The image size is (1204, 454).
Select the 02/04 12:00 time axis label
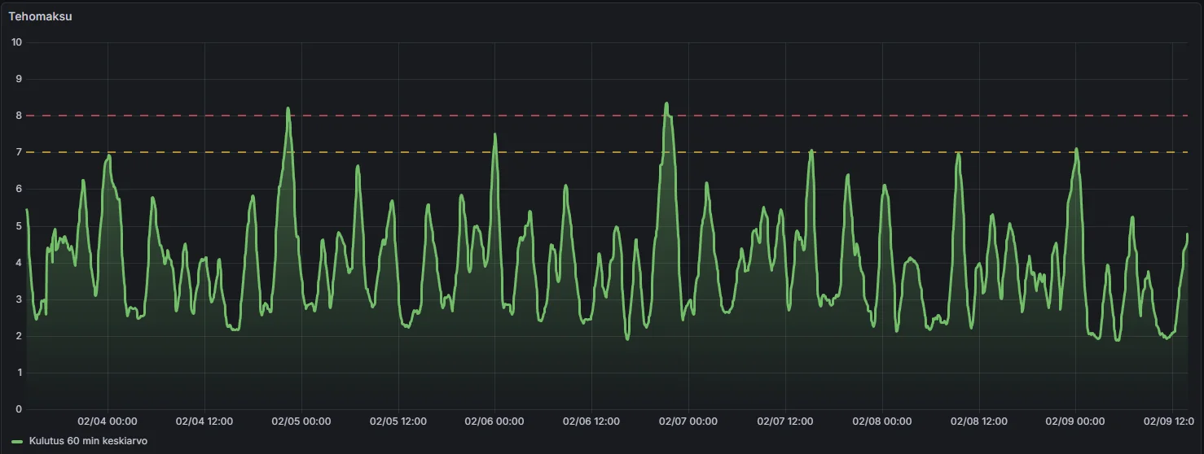click(x=204, y=421)
